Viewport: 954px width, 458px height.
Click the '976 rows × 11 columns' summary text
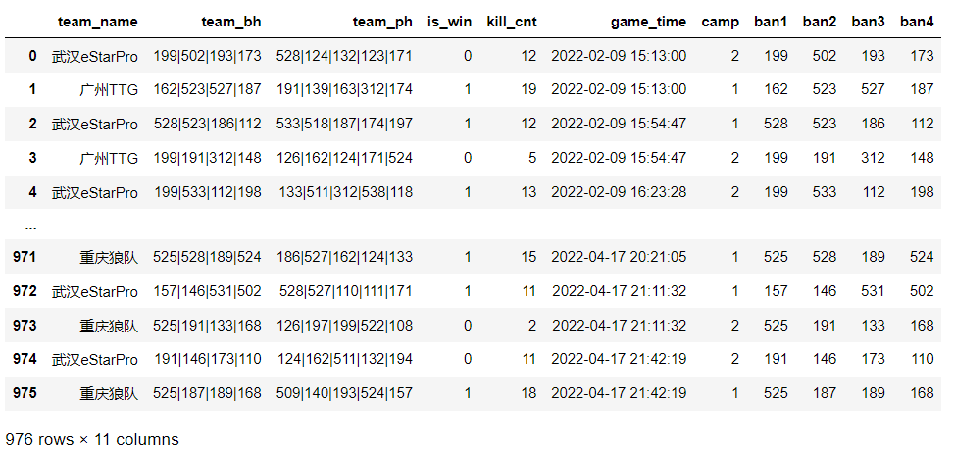tap(92, 439)
